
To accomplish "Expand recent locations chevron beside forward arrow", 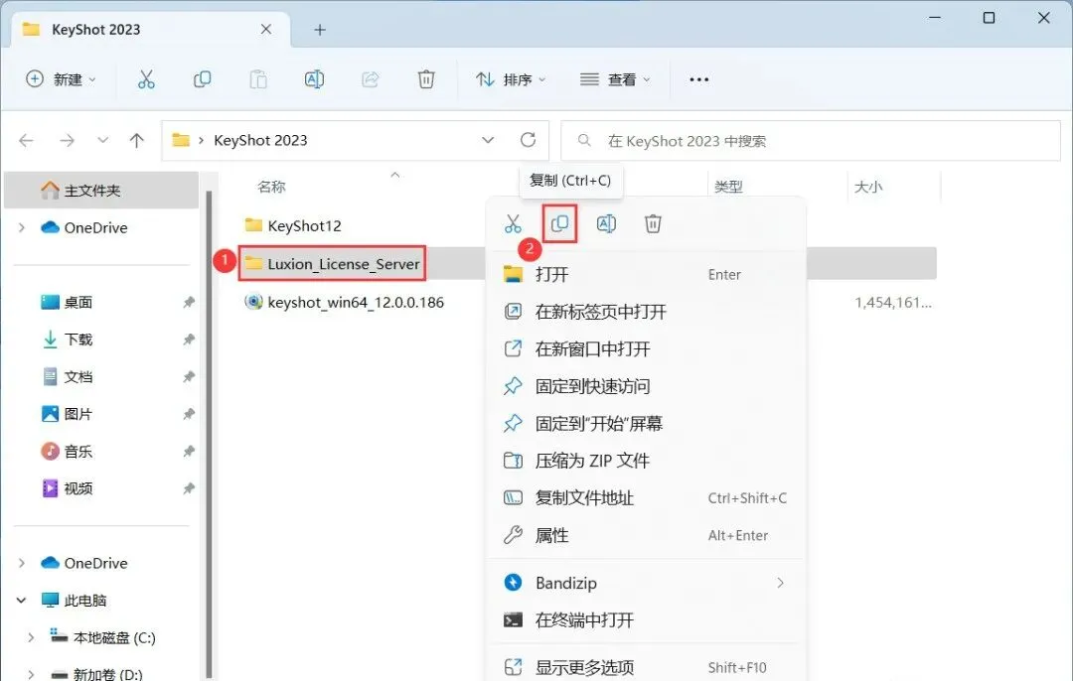I will (102, 140).
